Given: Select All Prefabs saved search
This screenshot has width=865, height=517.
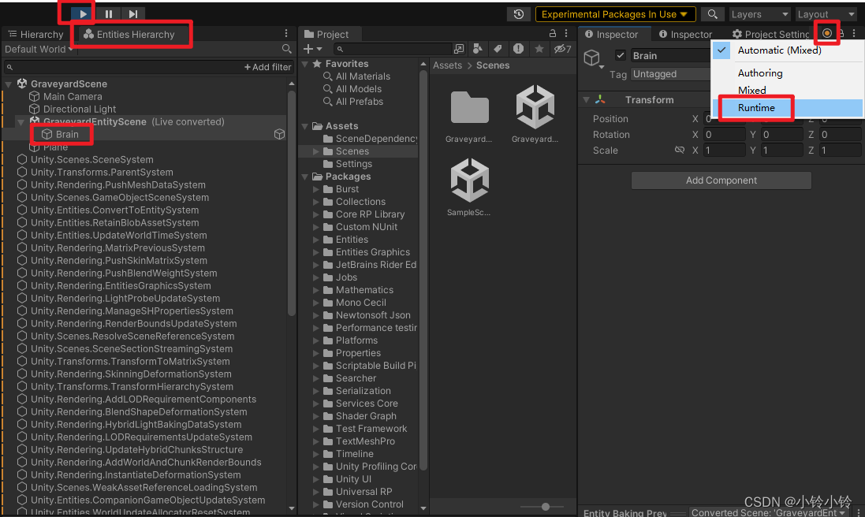Looking at the screenshot, I should pos(353,102).
